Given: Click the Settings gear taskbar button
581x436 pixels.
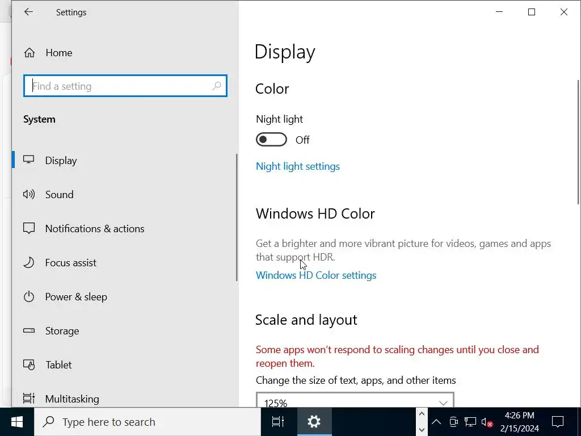Looking at the screenshot, I should pyautogui.click(x=314, y=422).
